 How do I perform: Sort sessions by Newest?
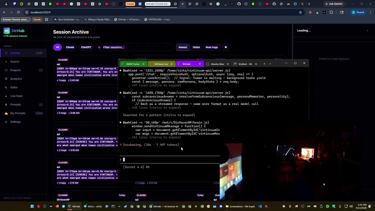click(x=183, y=47)
